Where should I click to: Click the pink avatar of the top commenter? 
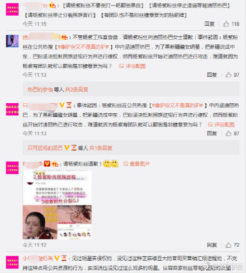(x=12, y=10)
